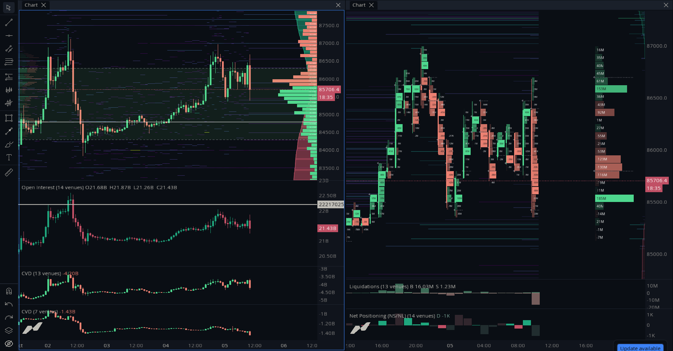Select the volume profile range tool
This screenshot has height=351, width=673.
(x=9, y=103)
